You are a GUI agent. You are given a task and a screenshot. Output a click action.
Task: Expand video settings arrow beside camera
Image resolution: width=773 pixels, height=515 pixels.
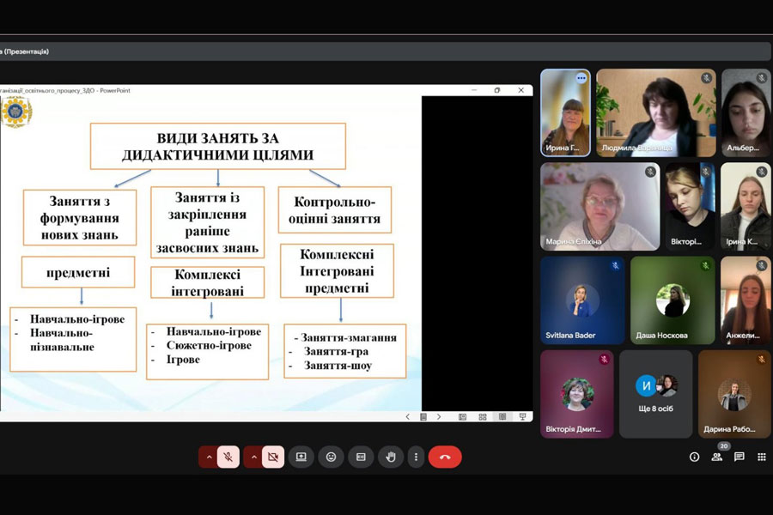253,457
